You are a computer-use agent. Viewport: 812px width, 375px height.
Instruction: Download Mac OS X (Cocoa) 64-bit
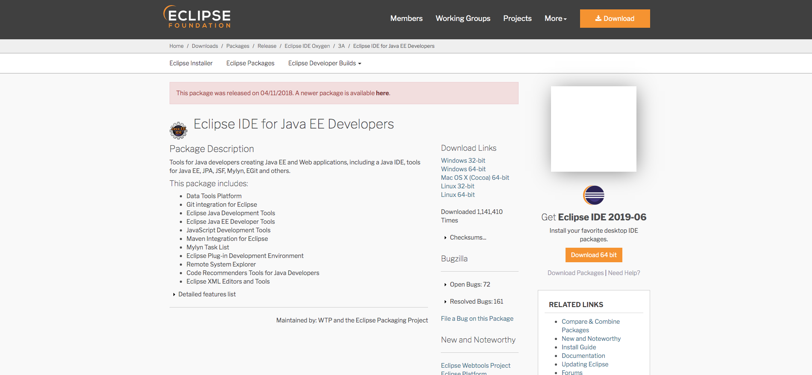coord(475,178)
